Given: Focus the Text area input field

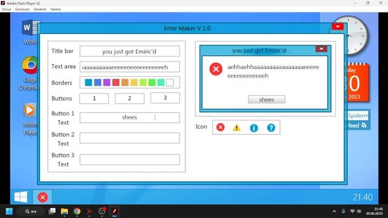Looking at the screenshot, I should tap(130, 67).
